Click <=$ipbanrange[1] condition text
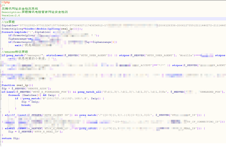The width and height of the screenshot is (226, 147). [x=103, y=42]
